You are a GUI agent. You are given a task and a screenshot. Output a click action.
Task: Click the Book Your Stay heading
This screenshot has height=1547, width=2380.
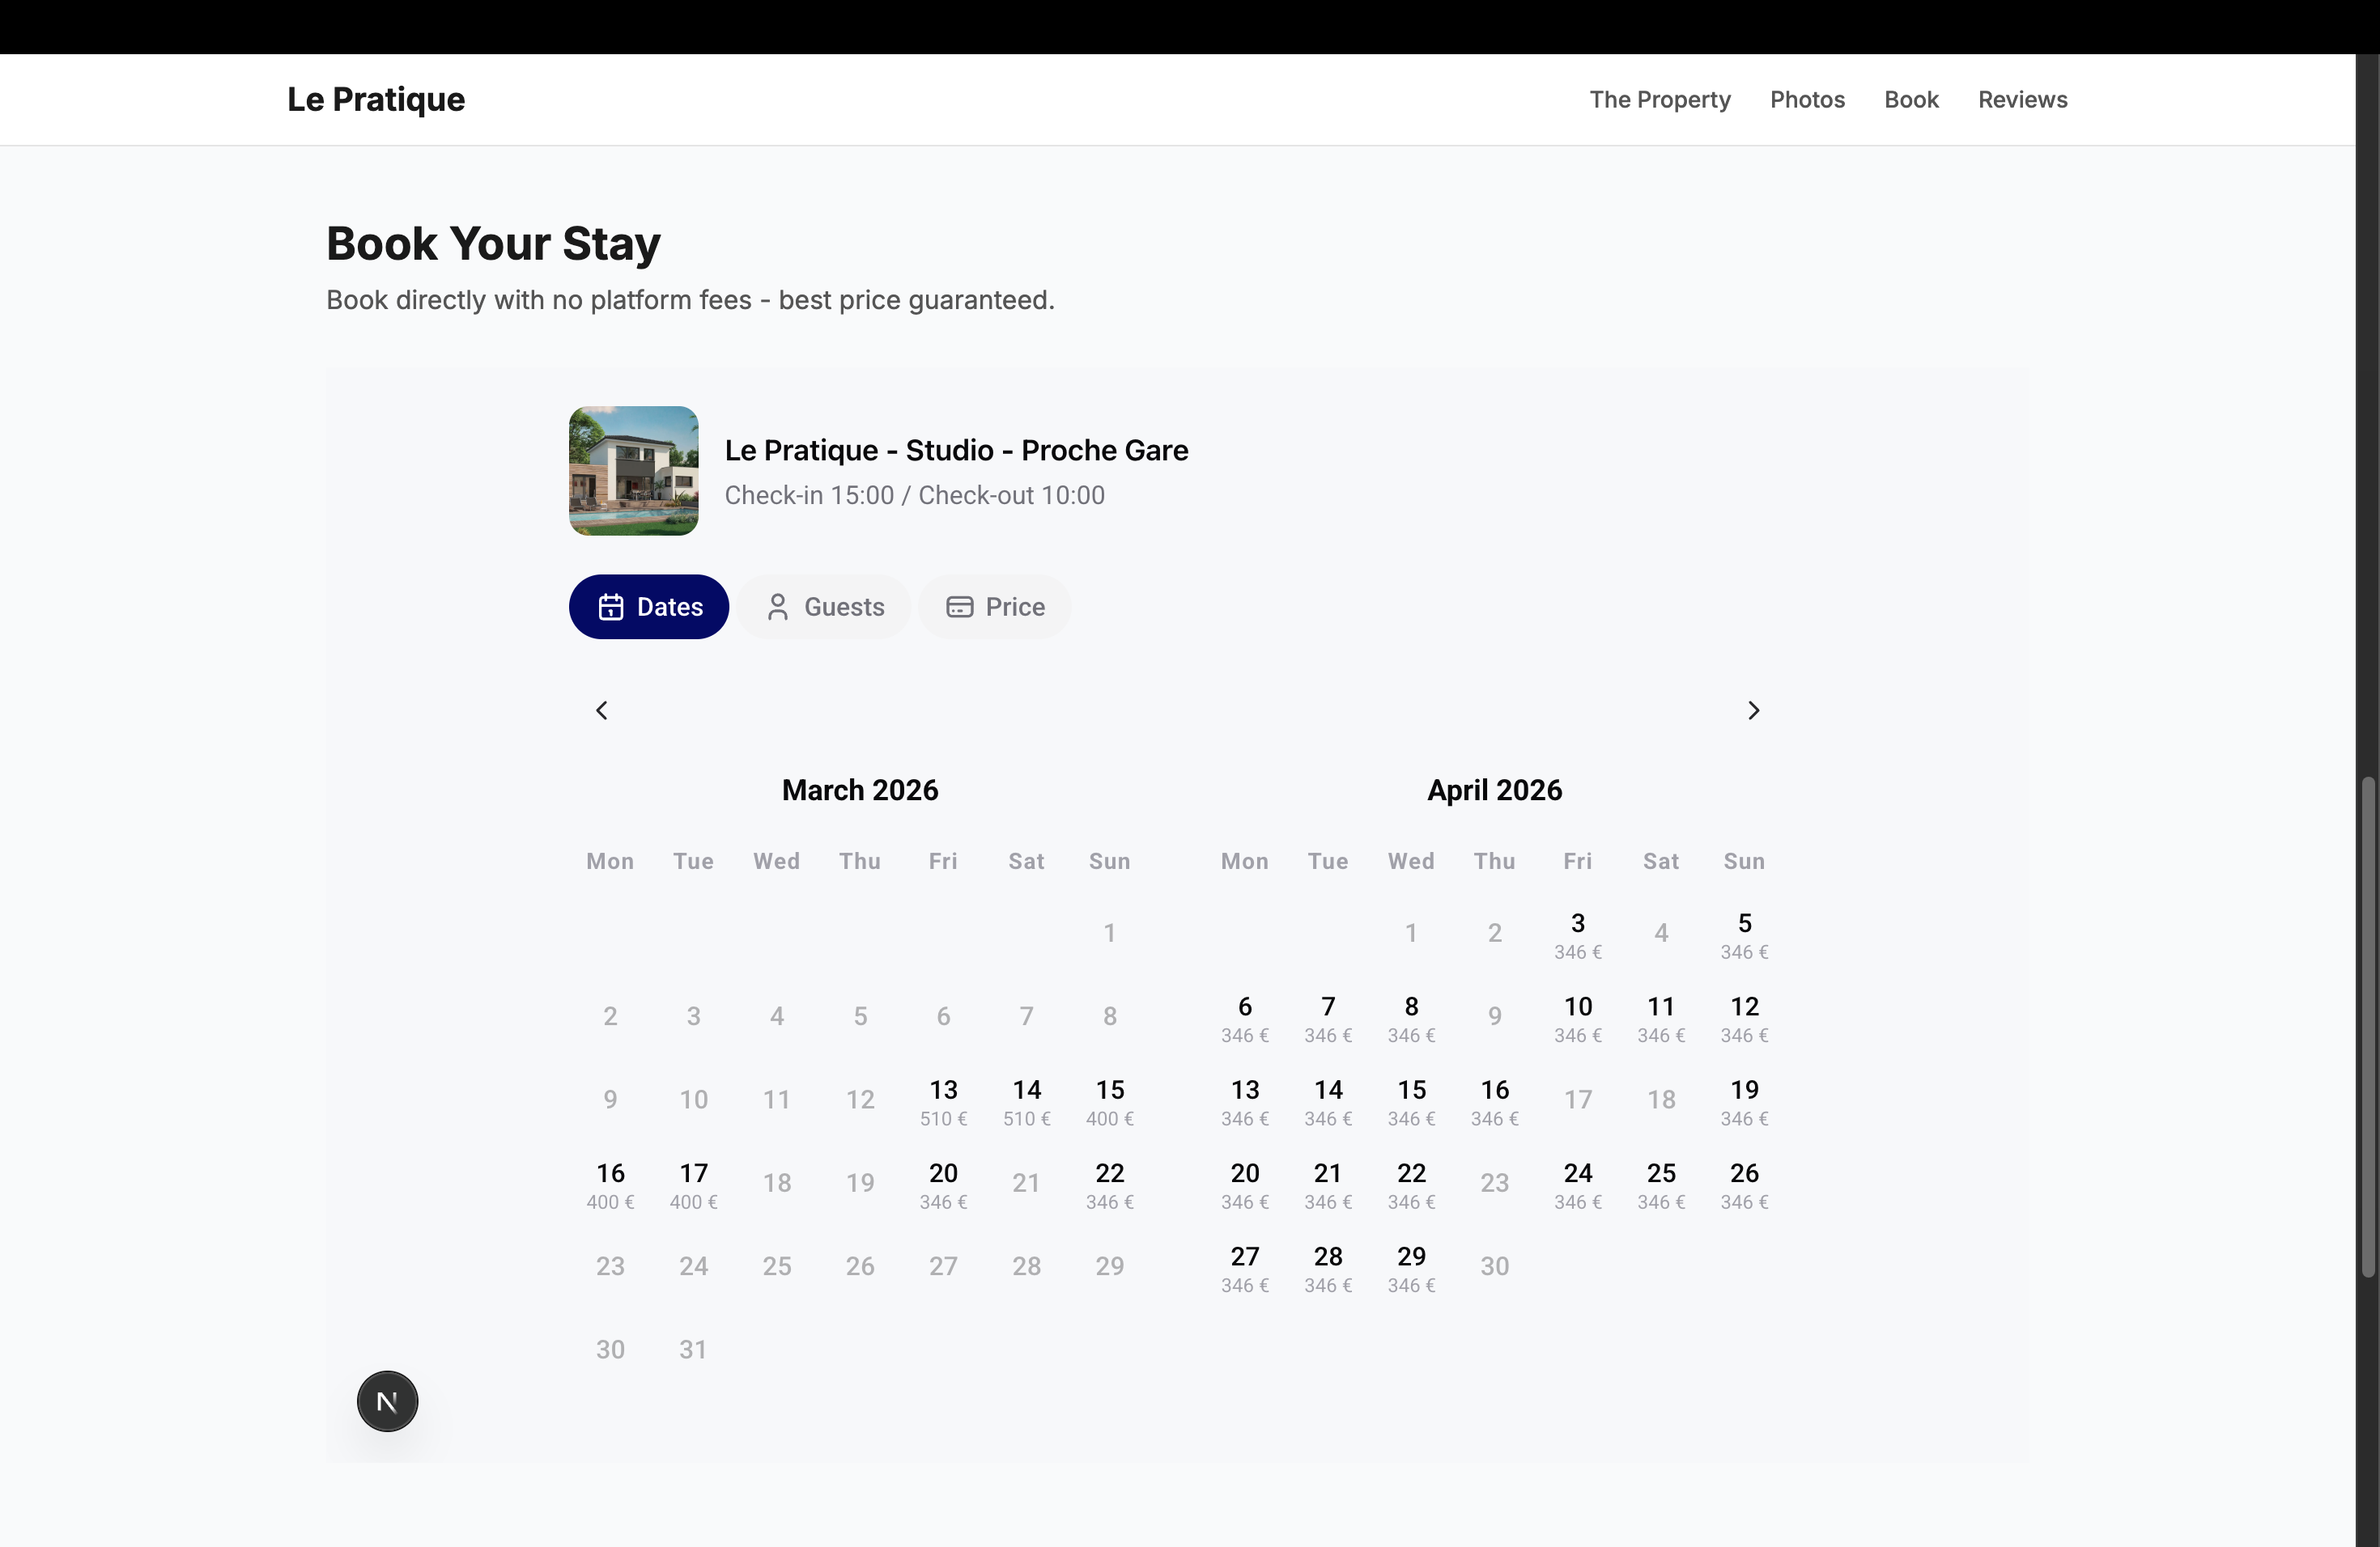[493, 244]
